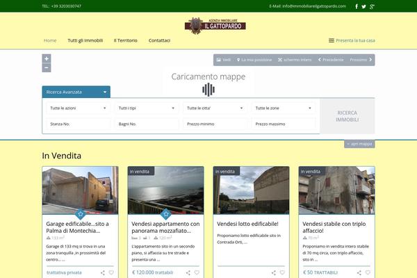Screen dimensions: 417x278
Task: Click the trattativa privata price label
Action: (64, 272)
